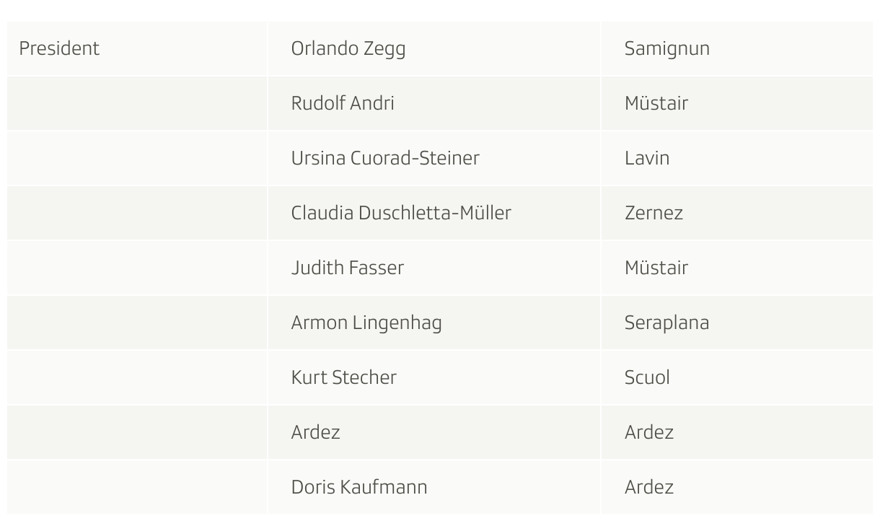Click Ardez beside the Ardez name

648,432
